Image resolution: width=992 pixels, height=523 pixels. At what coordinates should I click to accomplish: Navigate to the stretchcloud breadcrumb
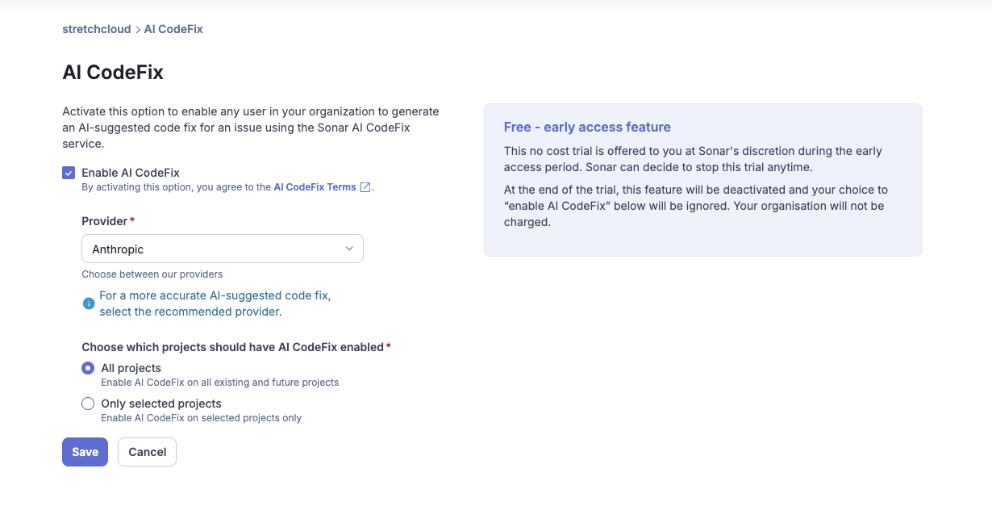coord(96,29)
